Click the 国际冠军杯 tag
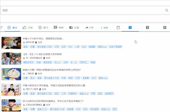The height and width of the screenshot is (112, 170). pyautogui.click(x=29, y=62)
